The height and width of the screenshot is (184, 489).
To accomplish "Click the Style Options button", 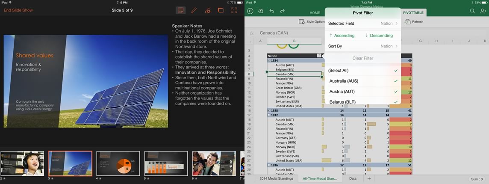I will [x=312, y=22].
